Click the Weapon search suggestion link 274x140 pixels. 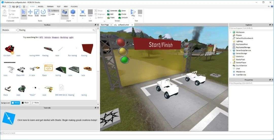(x=55, y=37)
